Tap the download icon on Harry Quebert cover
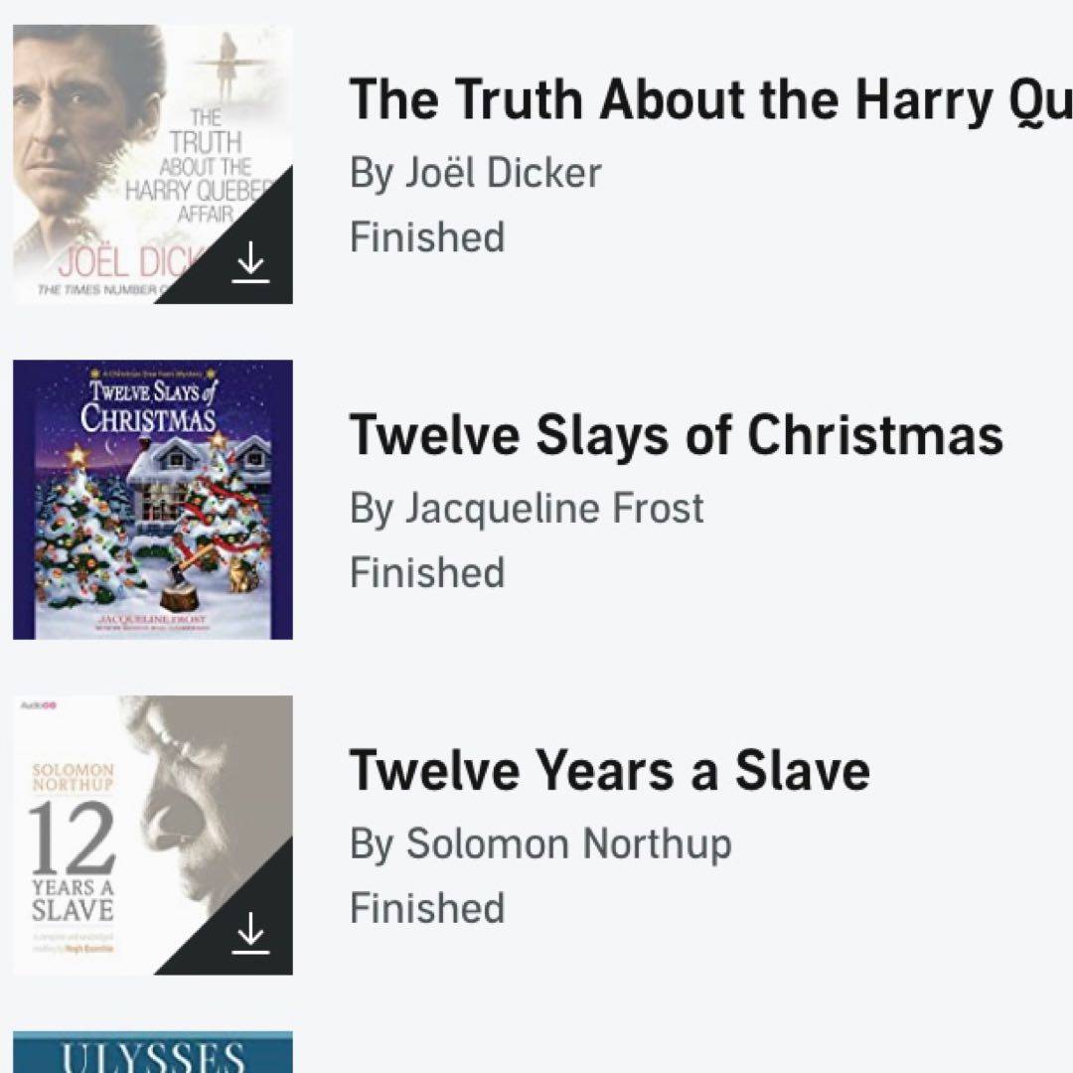The height and width of the screenshot is (1073, 1073). (250, 263)
